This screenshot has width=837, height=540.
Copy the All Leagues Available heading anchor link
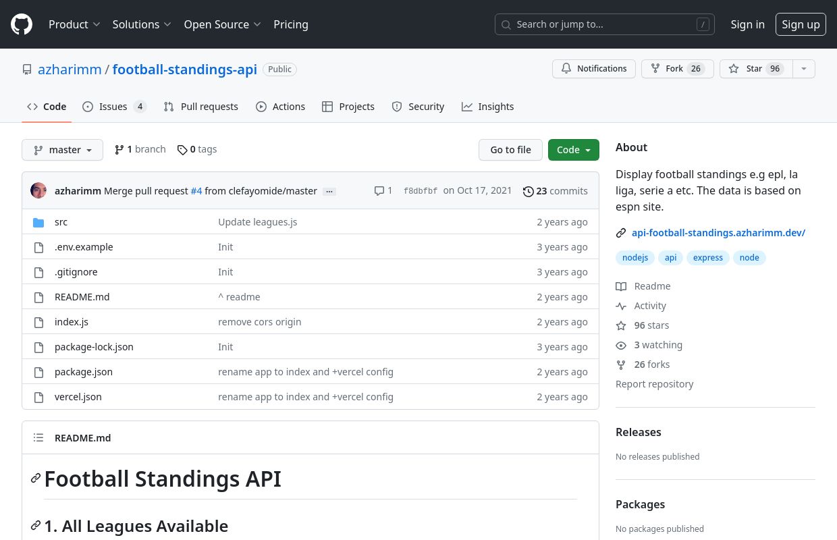tap(36, 526)
